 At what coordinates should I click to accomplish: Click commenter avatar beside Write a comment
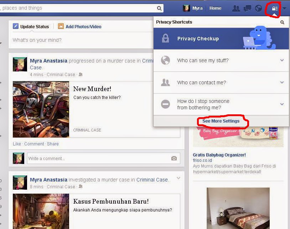(19, 158)
